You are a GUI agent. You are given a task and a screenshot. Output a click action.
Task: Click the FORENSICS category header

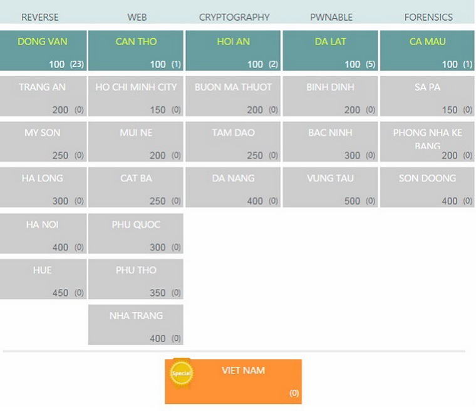point(428,17)
